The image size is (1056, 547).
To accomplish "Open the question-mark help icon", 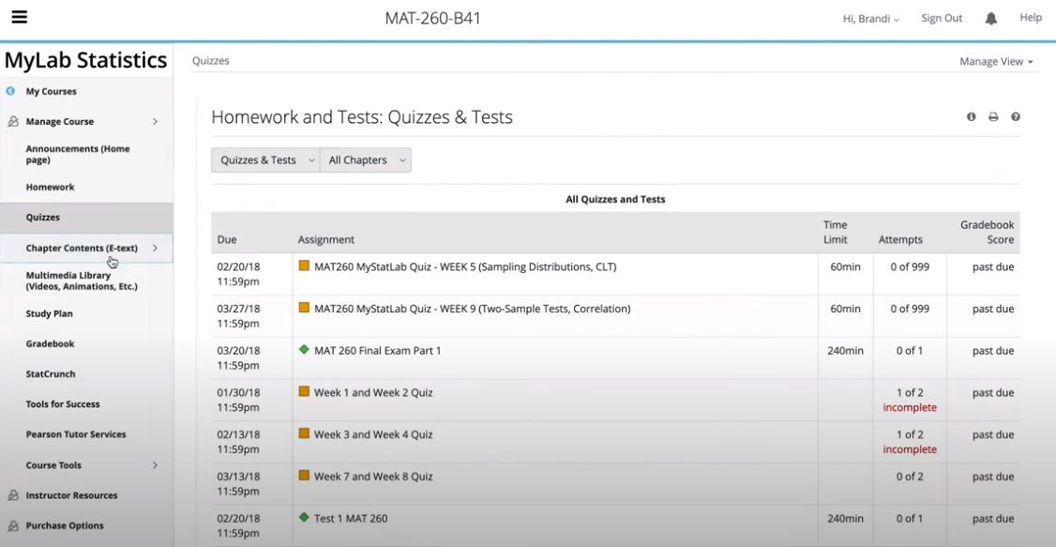I will pyautogui.click(x=1016, y=116).
